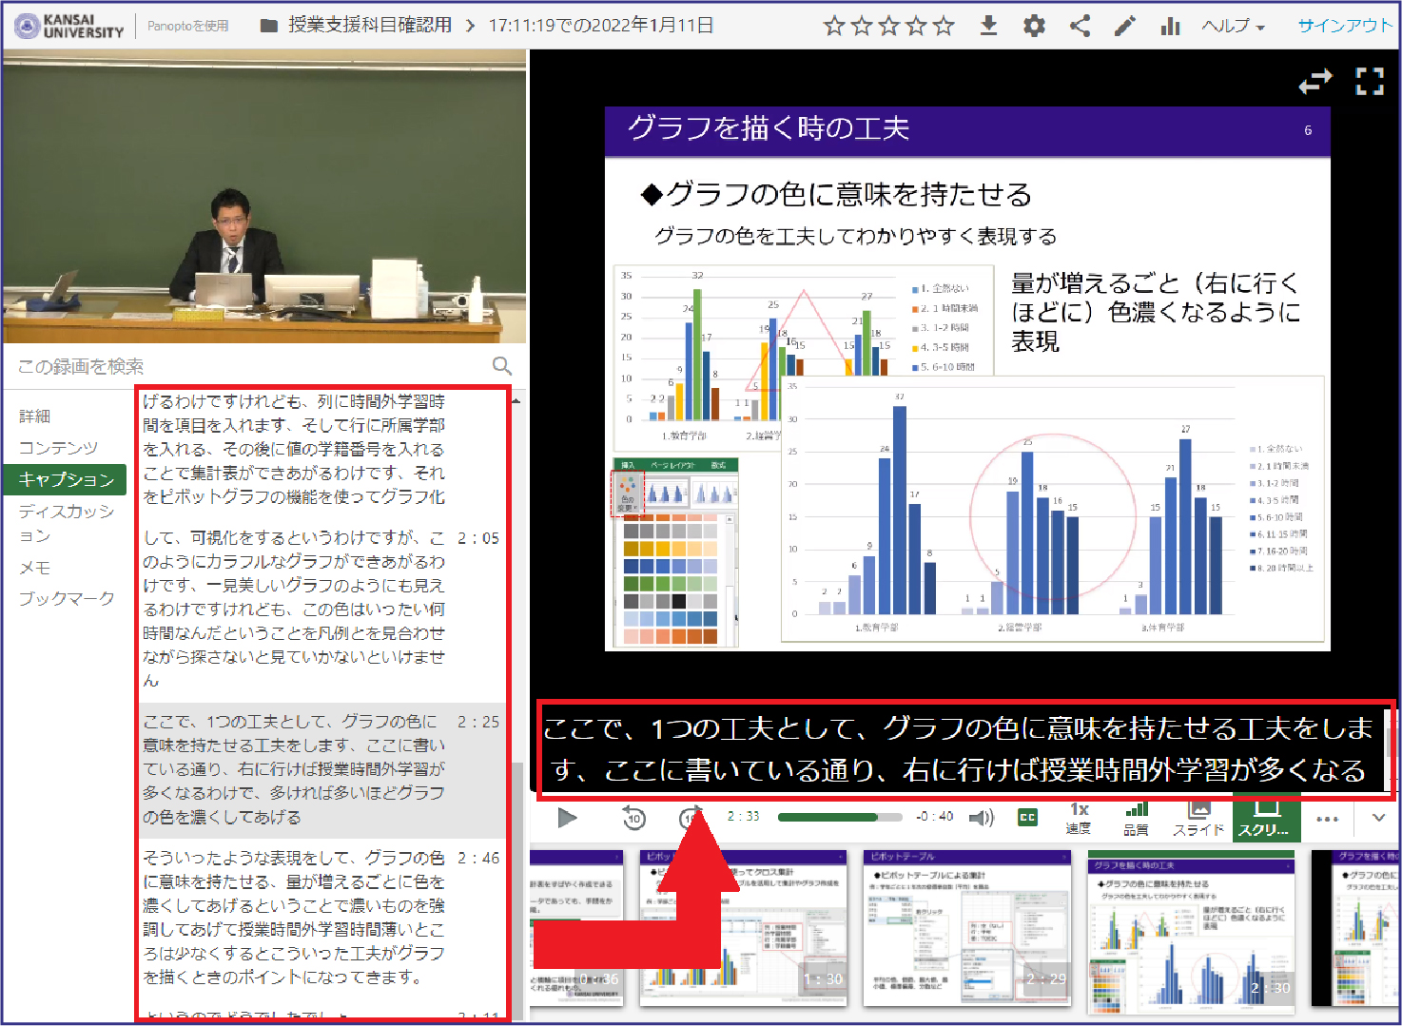Open the 速度 playback speed menu
The image size is (1402, 1026).
click(1079, 818)
